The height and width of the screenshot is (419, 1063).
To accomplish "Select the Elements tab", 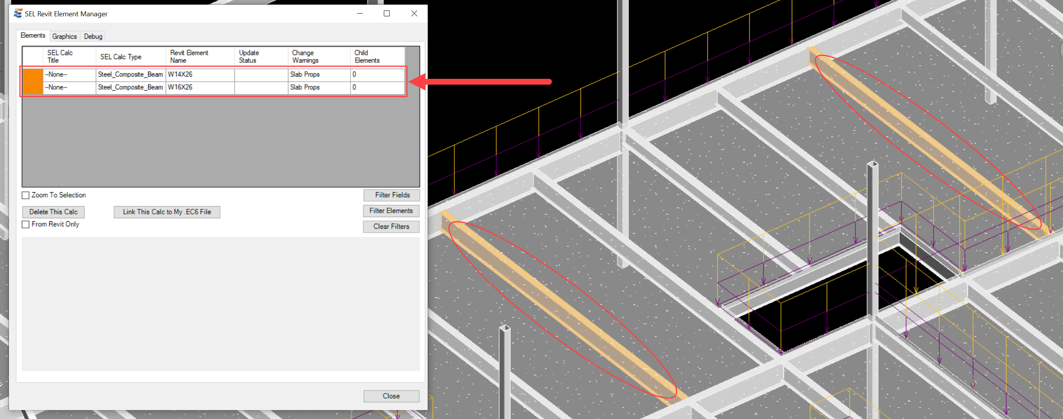I will coord(33,35).
